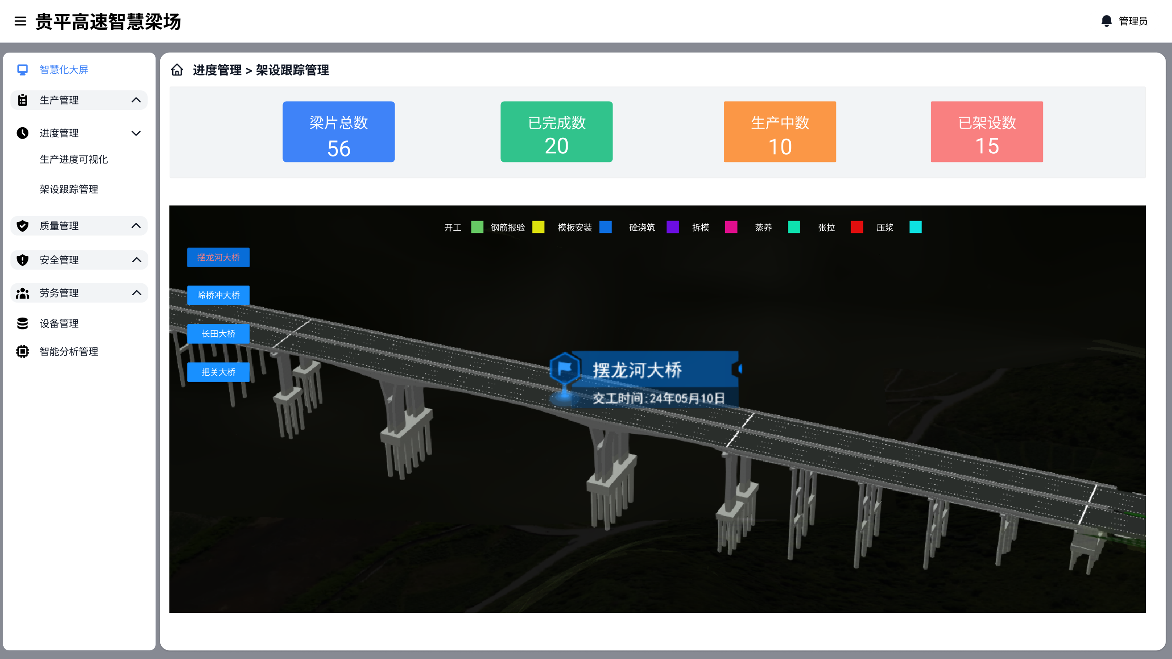Screen dimensions: 1172x659
Task: Select the 摆龙河大桥 bridge toggle
Action: point(218,257)
